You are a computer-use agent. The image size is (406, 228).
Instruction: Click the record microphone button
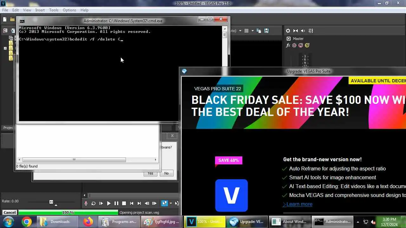pos(86,203)
